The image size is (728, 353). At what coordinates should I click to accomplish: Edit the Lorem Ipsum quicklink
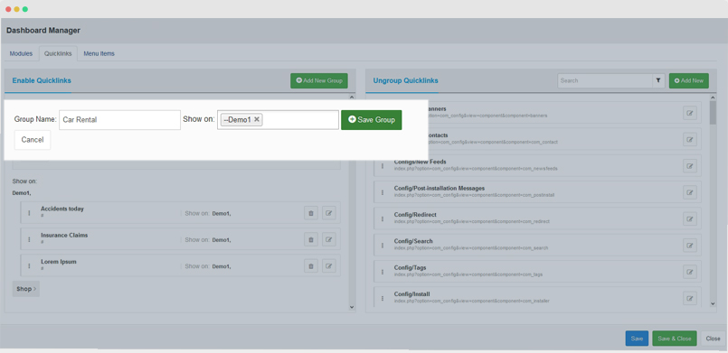pyautogui.click(x=328, y=266)
